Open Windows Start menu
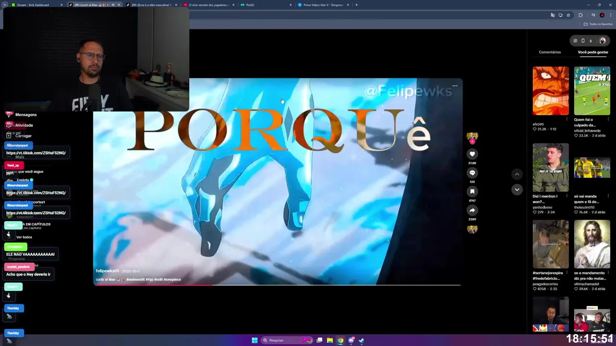 click(254, 340)
